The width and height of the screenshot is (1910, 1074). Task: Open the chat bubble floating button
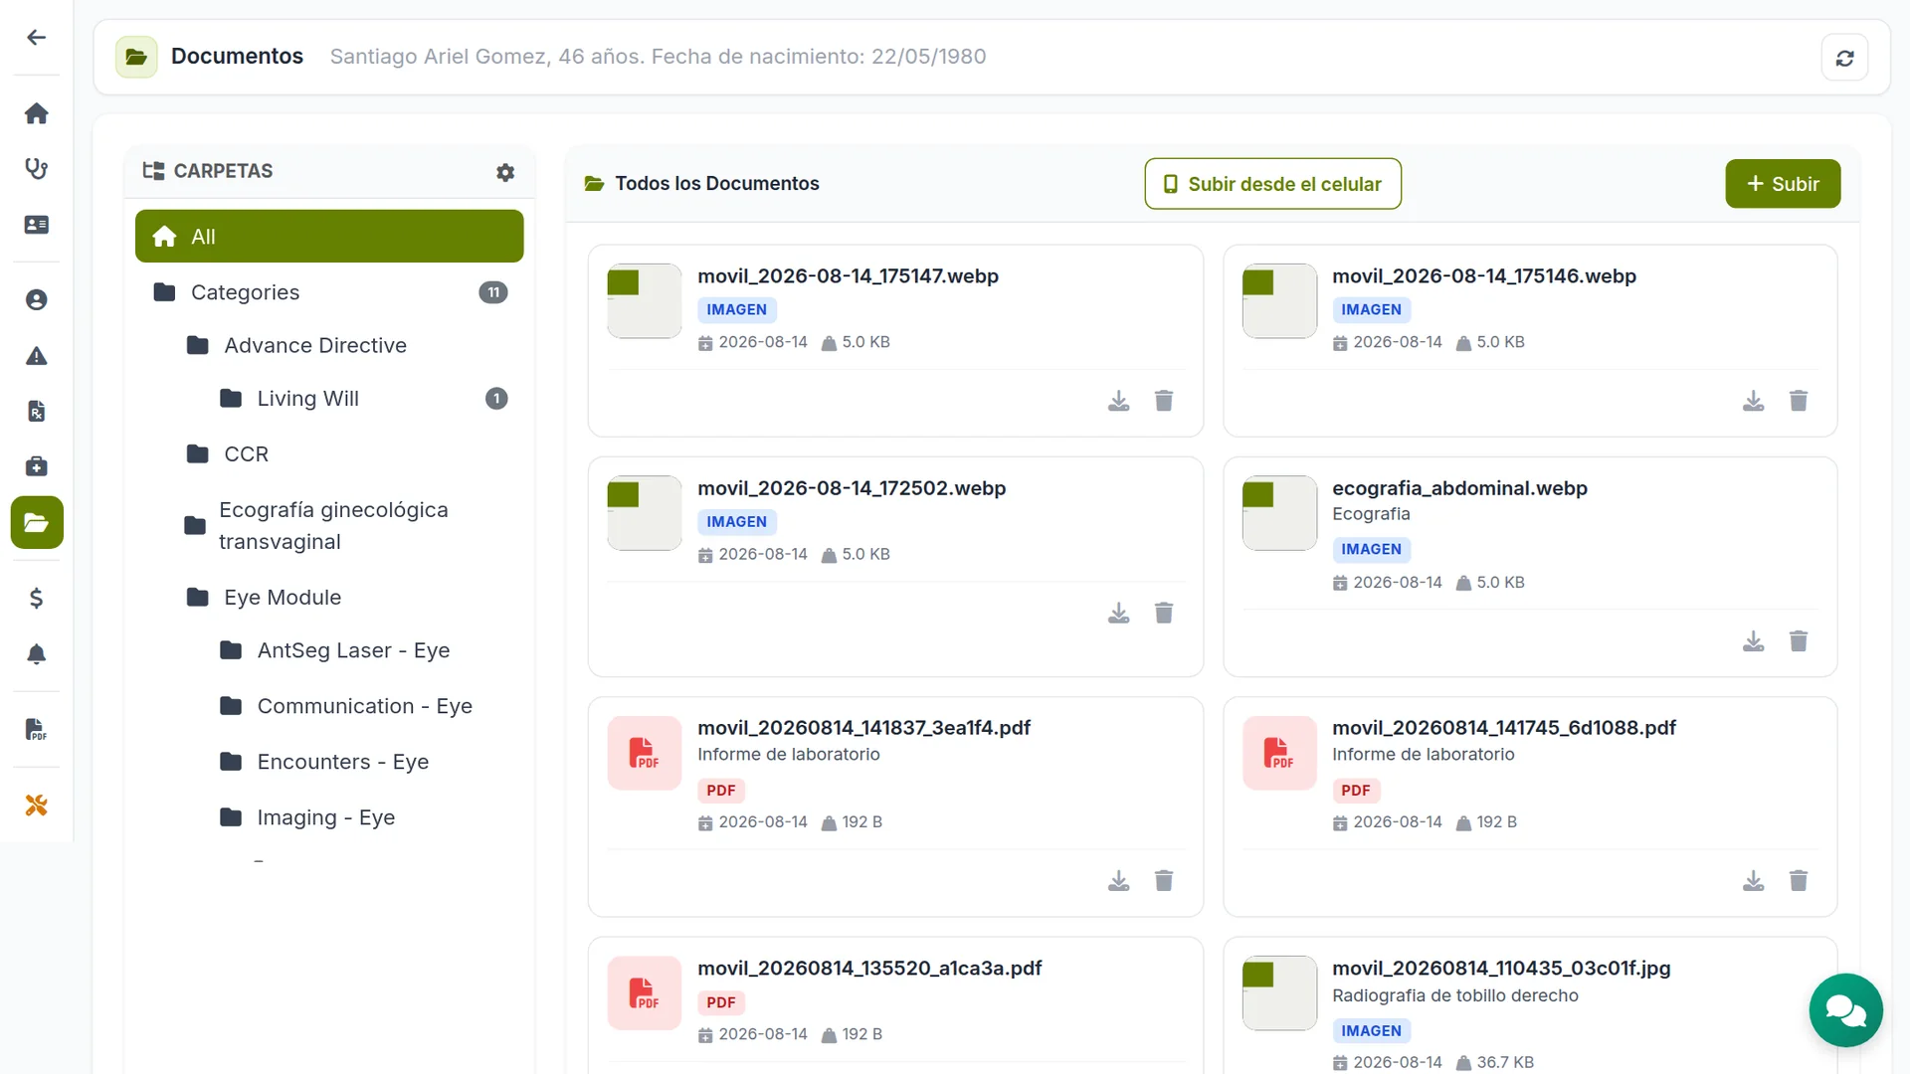coord(1845,1010)
